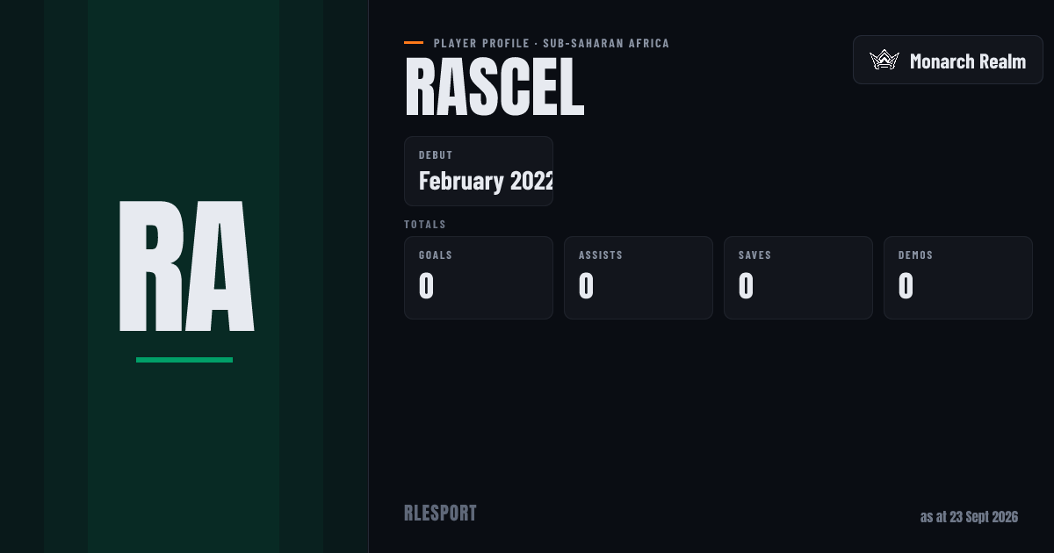Open the Monarch Realm team badge
Image resolution: width=1054 pixels, height=553 pixels.
coord(948,61)
